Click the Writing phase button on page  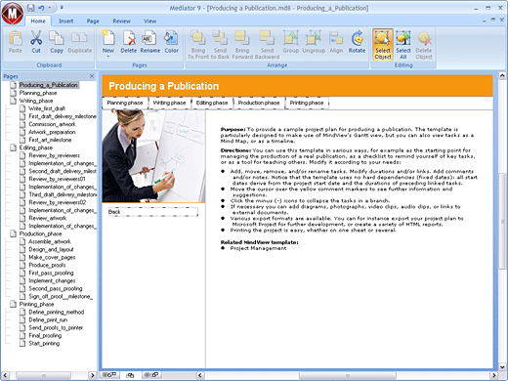[x=169, y=103]
